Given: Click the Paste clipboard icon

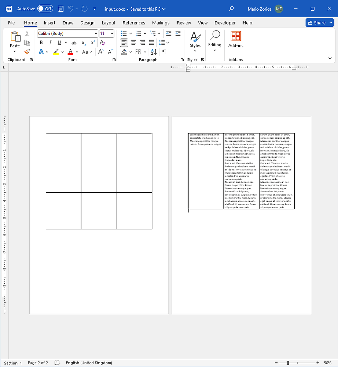Looking at the screenshot, I should tap(15, 36).
